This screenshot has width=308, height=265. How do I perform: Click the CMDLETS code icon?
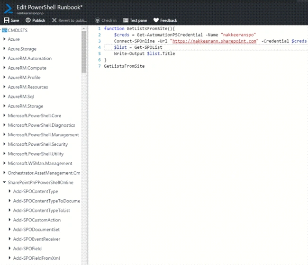tap(5, 30)
